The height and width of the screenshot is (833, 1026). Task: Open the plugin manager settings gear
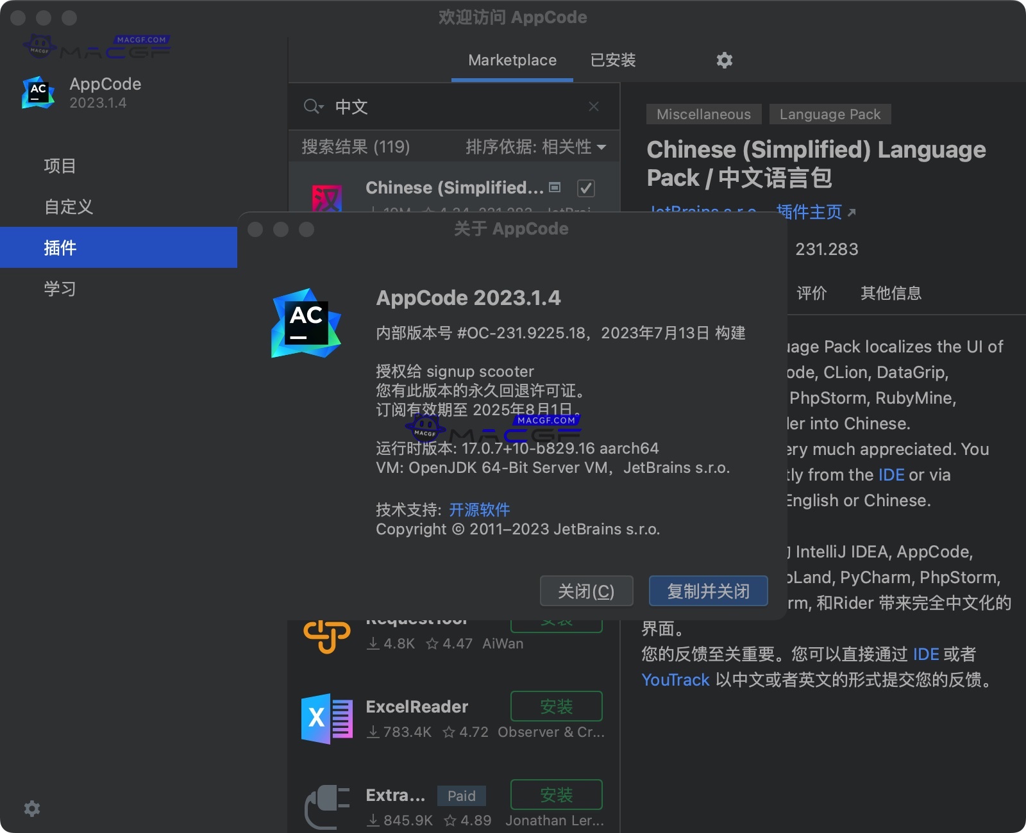[724, 60]
